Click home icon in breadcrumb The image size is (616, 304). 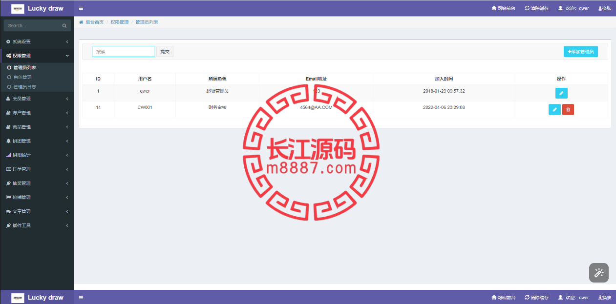[81, 22]
